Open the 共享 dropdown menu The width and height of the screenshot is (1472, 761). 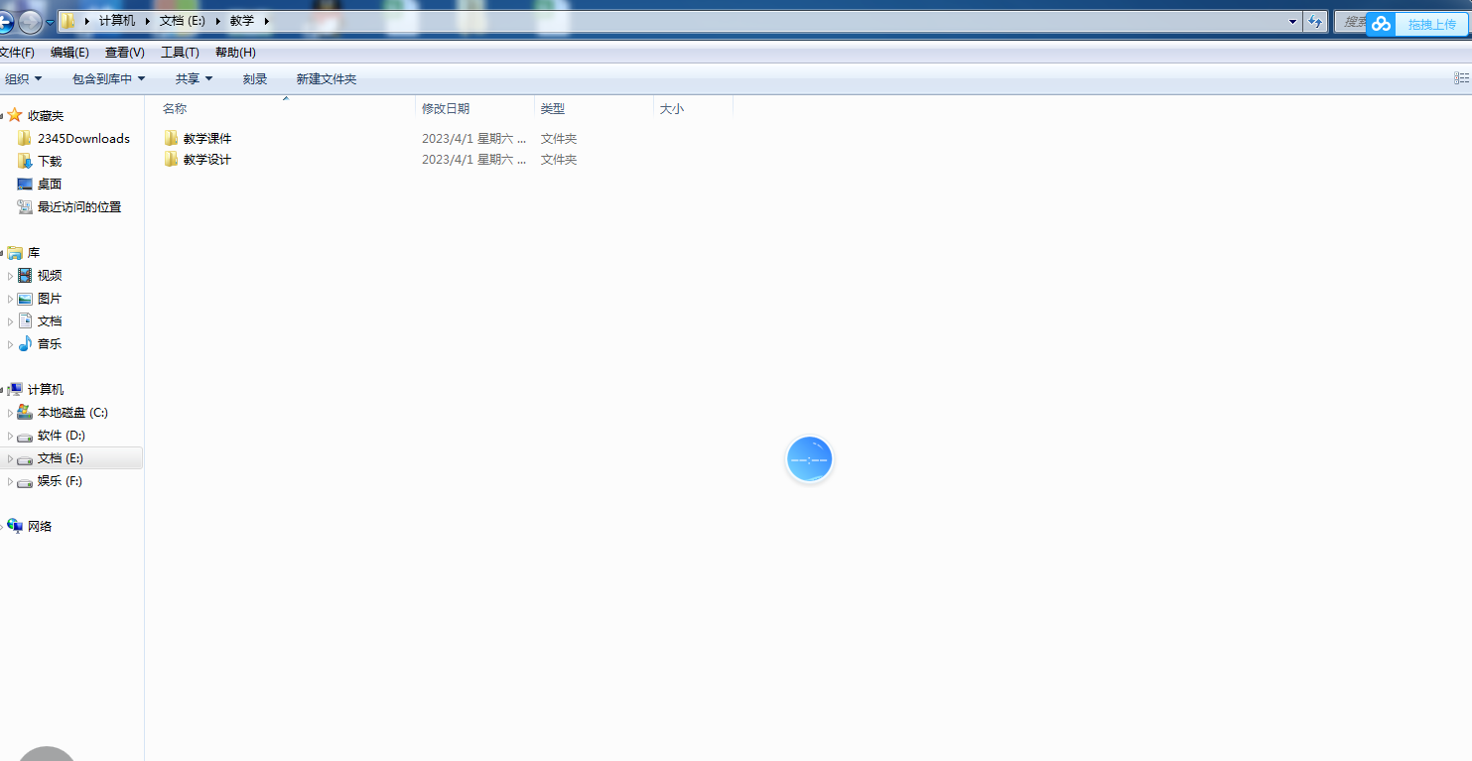(194, 78)
